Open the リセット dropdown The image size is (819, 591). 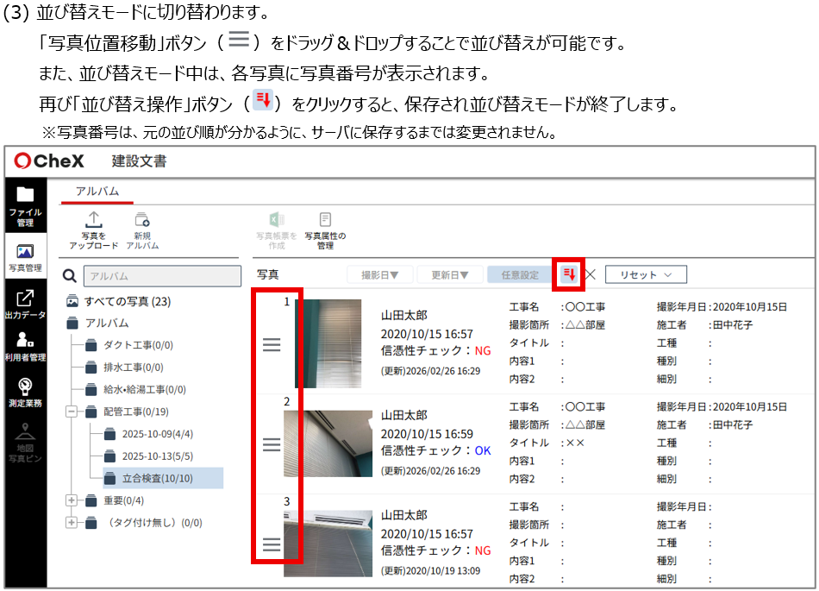click(x=645, y=275)
